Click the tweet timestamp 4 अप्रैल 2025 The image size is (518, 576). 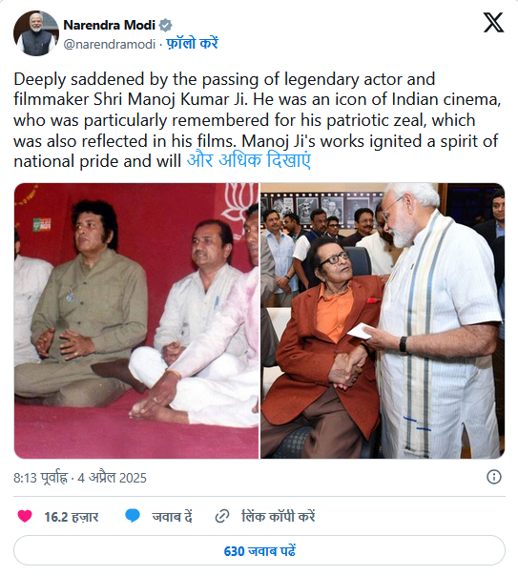click(112, 478)
